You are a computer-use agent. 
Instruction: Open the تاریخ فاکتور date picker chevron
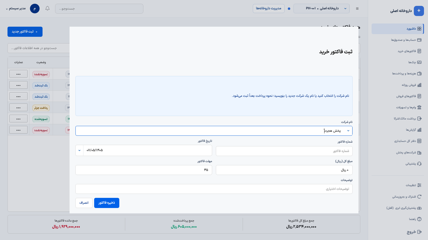(79, 150)
